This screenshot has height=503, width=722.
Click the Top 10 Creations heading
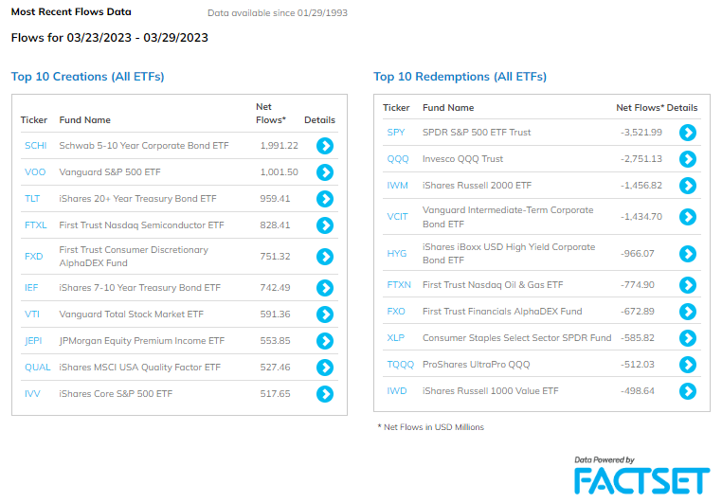click(87, 77)
